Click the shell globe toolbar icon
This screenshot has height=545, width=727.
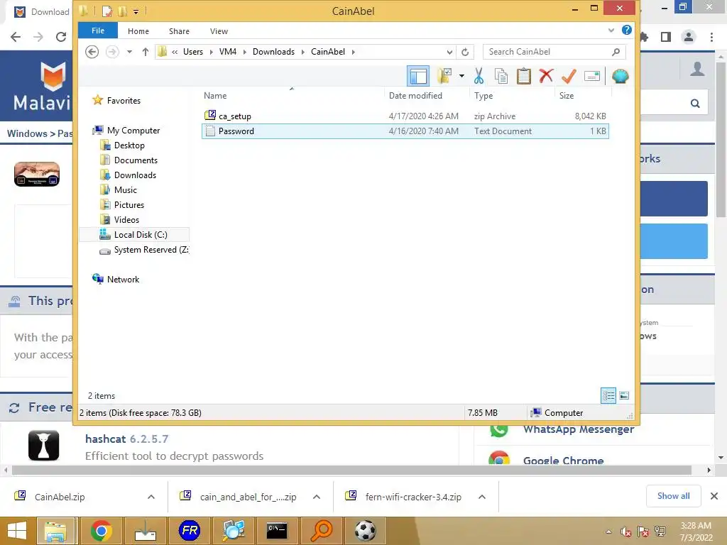(x=620, y=76)
